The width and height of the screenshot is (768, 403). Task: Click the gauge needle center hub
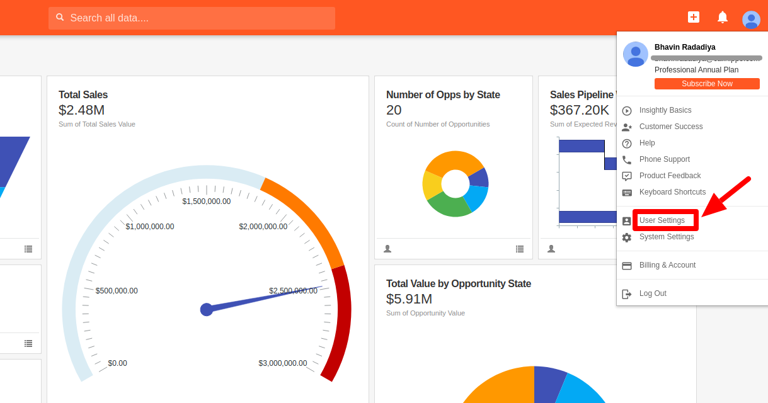(207, 309)
